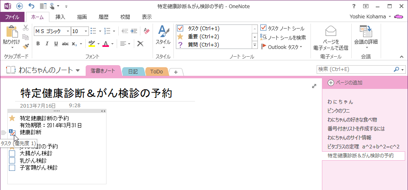Click the 検索 search field
This screenshot has height=190, width=408.
coord(354,69)
